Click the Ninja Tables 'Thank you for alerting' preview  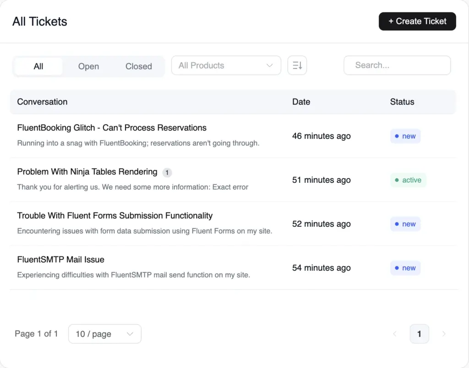(x=132, y=187)
